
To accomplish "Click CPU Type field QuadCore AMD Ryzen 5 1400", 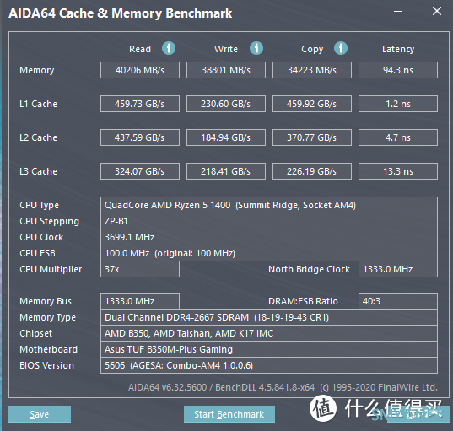I will [x=269, y=205].
